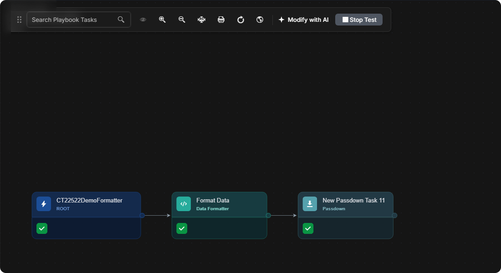Click the lightning icon on CT22522DemoFormatter
501x273 pixels.
[x=44, y=204]
